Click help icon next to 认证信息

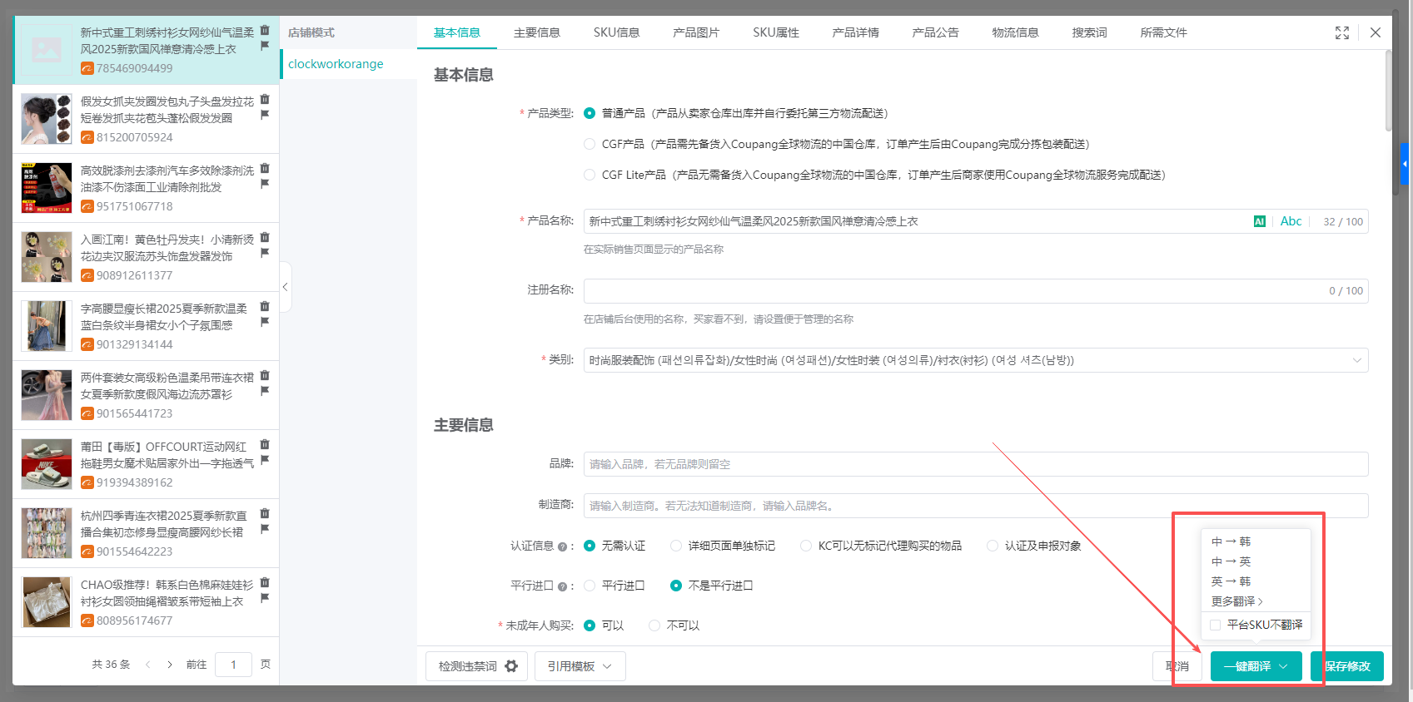562,546
